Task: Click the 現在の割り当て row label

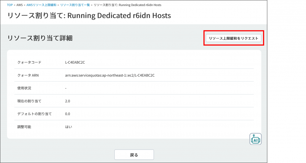Action: point(29,101)
